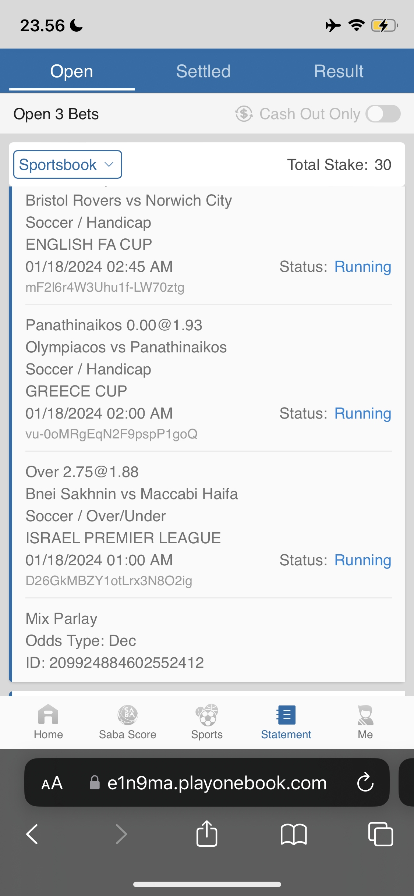This screenshot has width=414, height=896.
Task: Open the AA text size menu
Action: click(x=52, y=783)
